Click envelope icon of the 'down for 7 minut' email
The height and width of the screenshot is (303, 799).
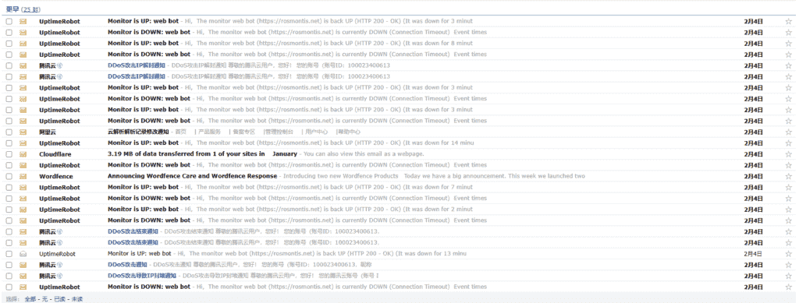(23, 188)
